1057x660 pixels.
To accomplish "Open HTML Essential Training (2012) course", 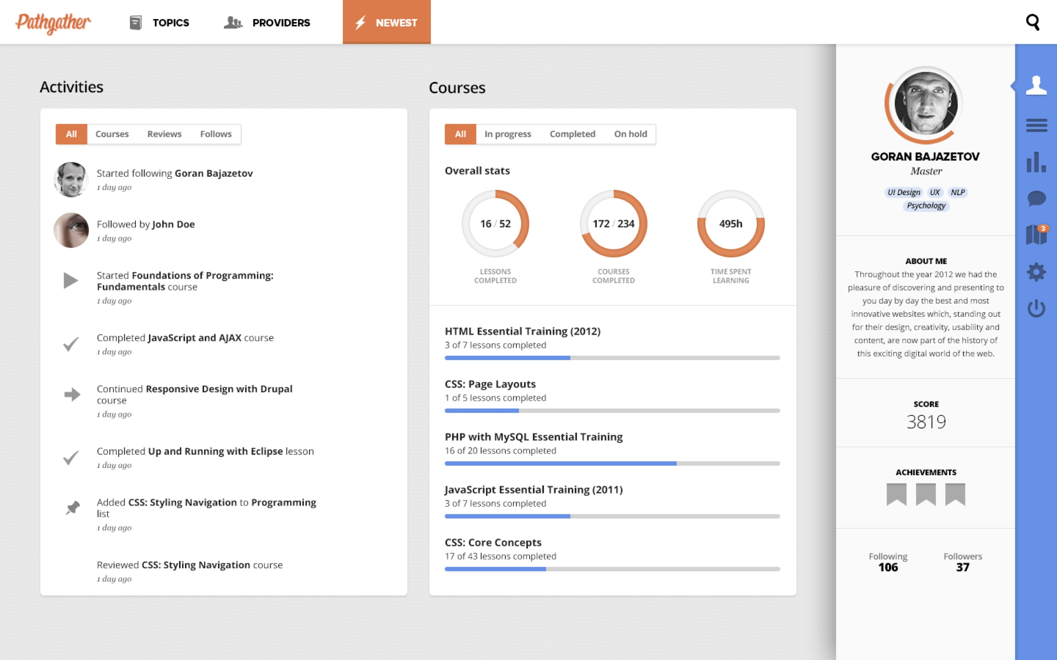I will point(523,331).
